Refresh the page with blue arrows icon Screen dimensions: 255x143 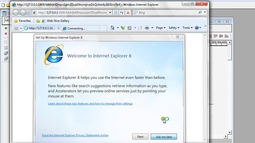(122, 12)
